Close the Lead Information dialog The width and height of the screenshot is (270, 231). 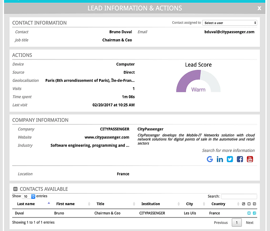(259, 8)
